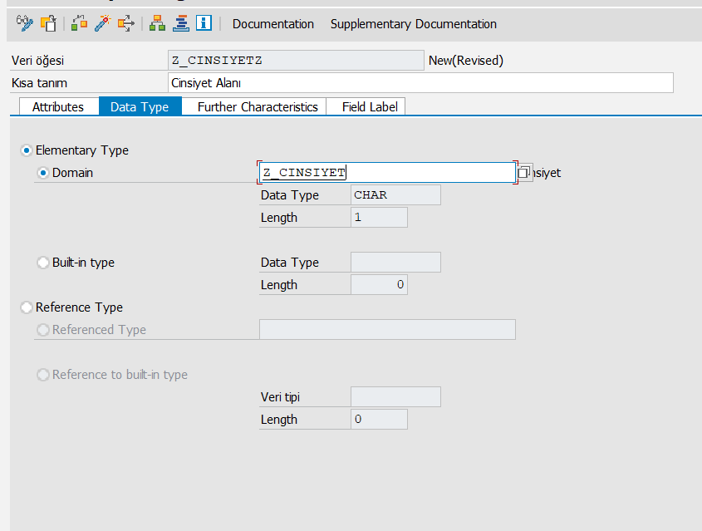This screenshot has height=531, width=702.
Task: Click the blue information icon
Action: 204,24
